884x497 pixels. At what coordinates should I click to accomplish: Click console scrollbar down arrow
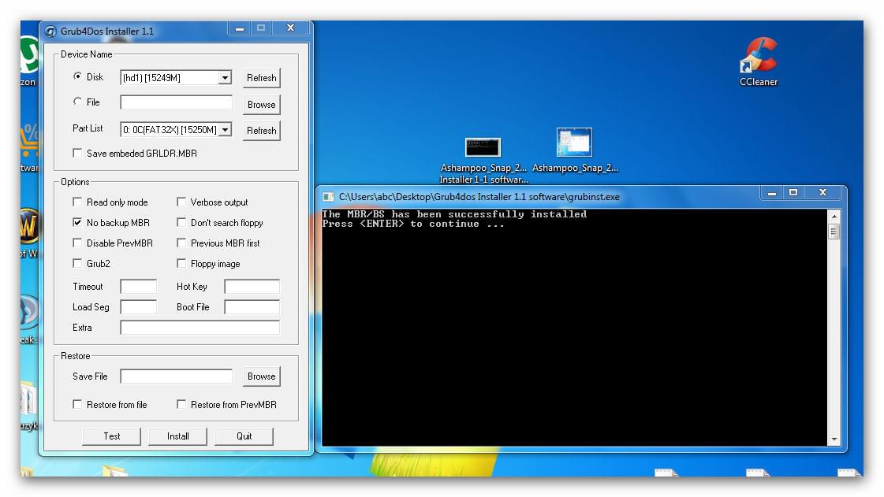tap(834, 439)
